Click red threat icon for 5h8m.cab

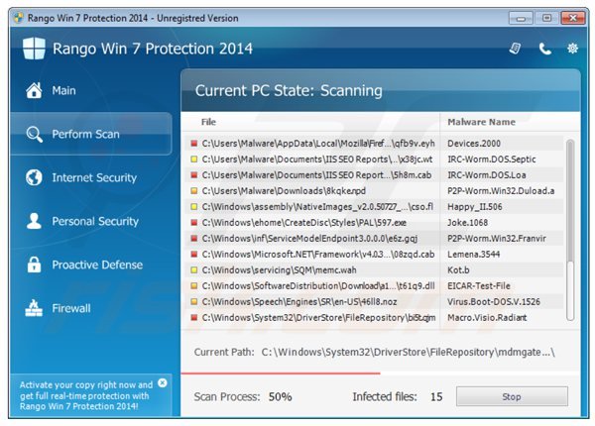click(x=194, y=175)
